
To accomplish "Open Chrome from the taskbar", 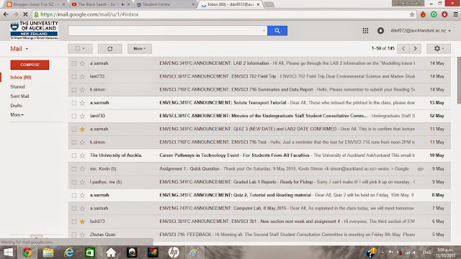I will [27, 253].
